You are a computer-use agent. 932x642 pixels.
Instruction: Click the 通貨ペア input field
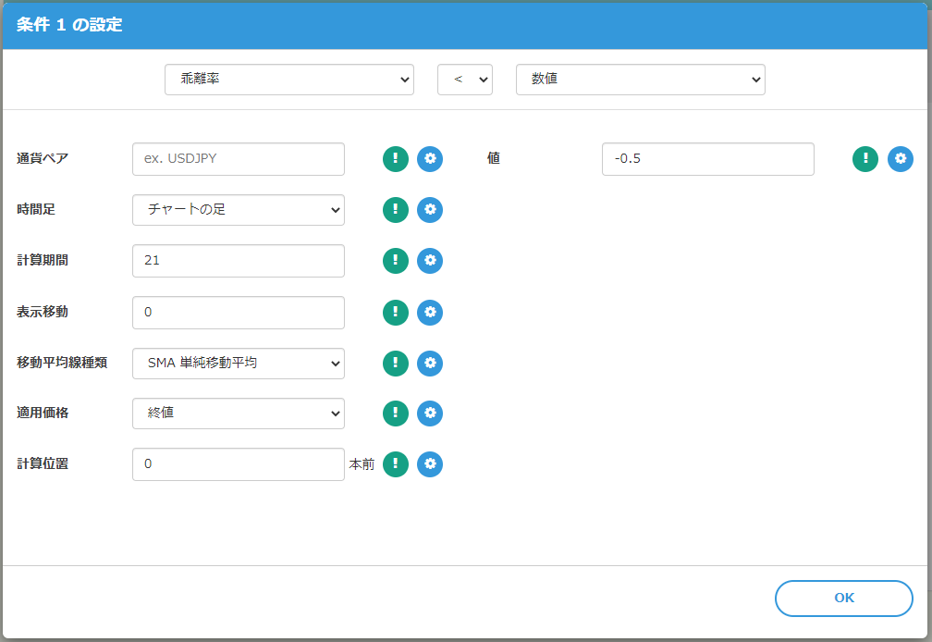(x=239, y=159)
